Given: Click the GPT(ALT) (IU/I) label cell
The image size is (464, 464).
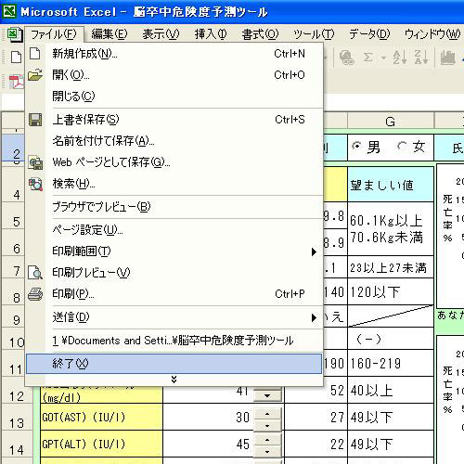Looking at the screenshot, I should (101, 444).
